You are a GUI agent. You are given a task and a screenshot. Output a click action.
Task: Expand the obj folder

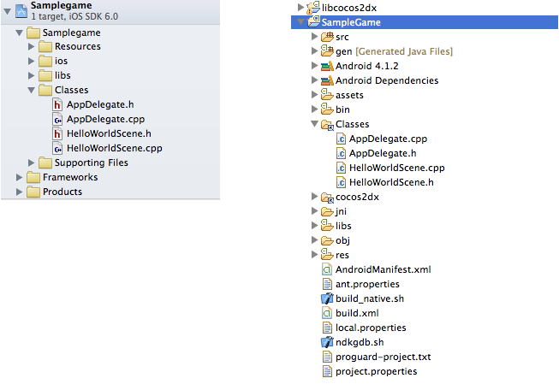(x=314, y=240)
